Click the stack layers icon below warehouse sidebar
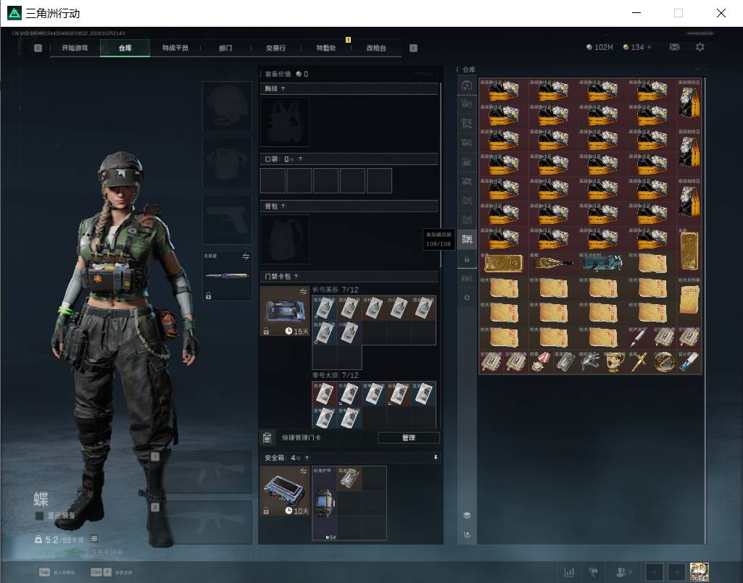The image size is (743, 583). (467, 515)
